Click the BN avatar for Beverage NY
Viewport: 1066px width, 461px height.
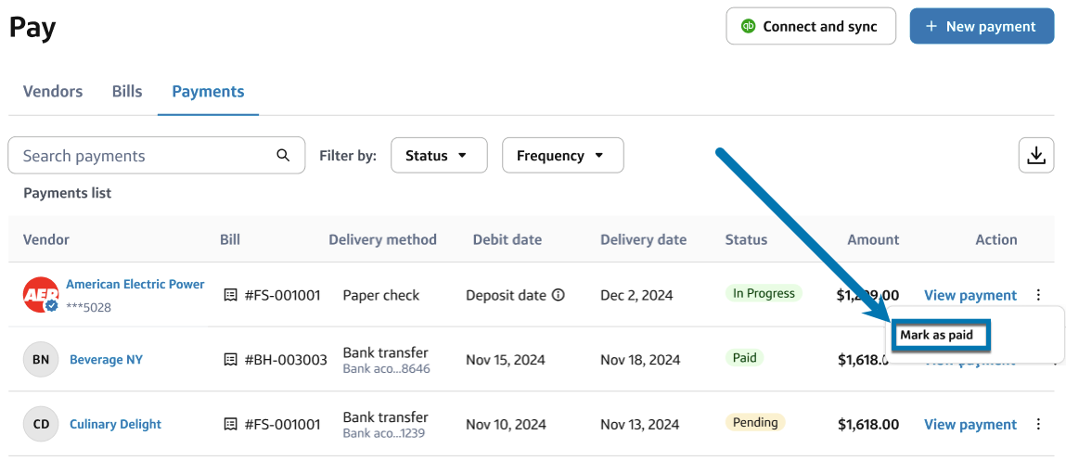point(41,360)
